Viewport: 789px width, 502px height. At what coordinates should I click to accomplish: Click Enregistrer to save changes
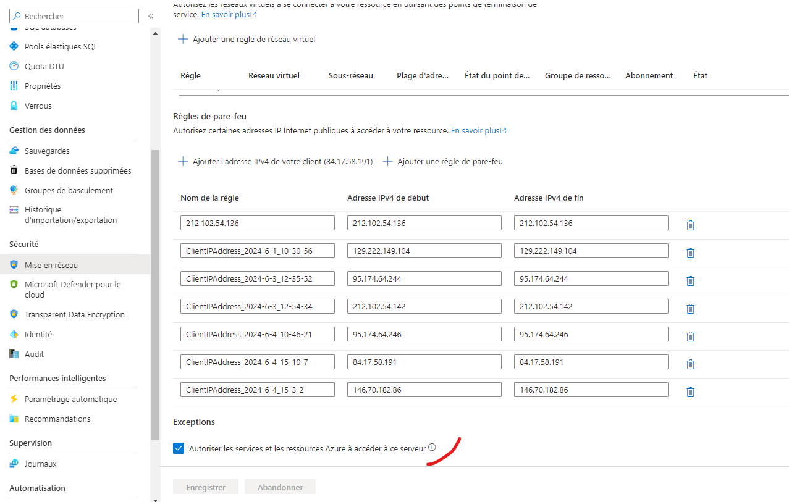[205, 487]
